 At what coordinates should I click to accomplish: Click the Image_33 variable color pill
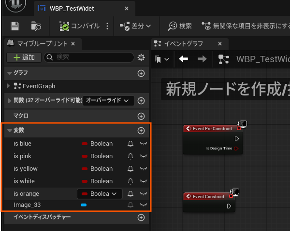tap(84, 205)
